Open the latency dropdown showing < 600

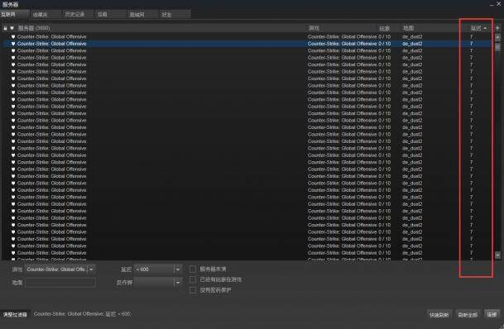[x=158, y=269]
